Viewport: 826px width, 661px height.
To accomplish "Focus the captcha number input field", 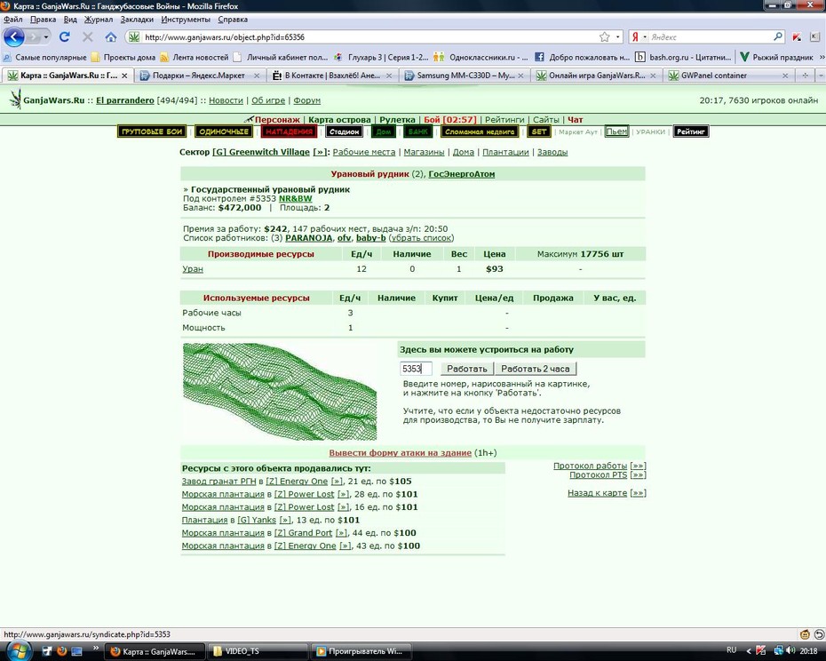I will [416, 369].
